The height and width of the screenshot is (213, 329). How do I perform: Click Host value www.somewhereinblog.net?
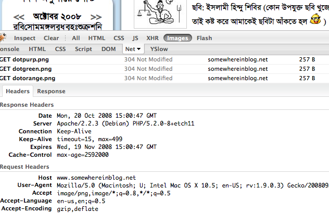pyautogui.click(x=96, y=178)
